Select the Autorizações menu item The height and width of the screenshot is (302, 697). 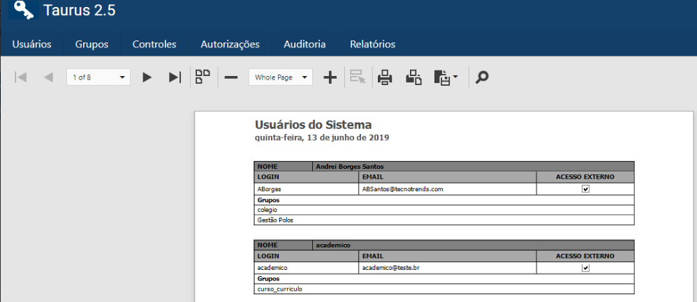point(230,44)
